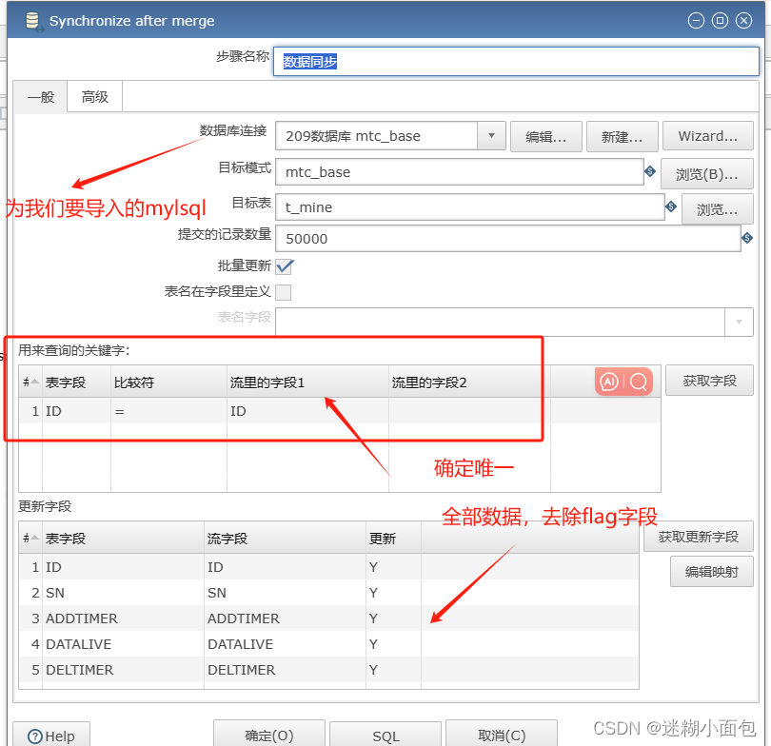This screenshot has width=771, height=746.
Task: Select row 1 ID in update 表字段 column
Action: [124, 567]
